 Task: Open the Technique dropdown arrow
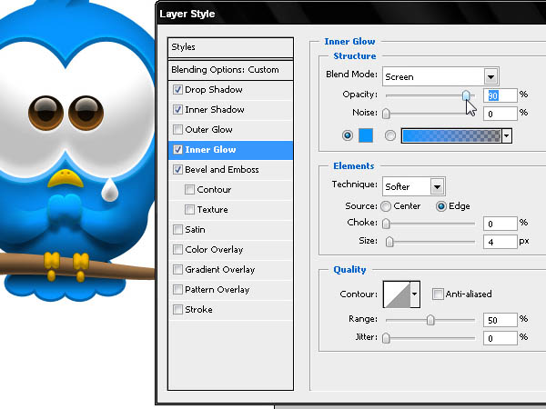click(437, 186)
